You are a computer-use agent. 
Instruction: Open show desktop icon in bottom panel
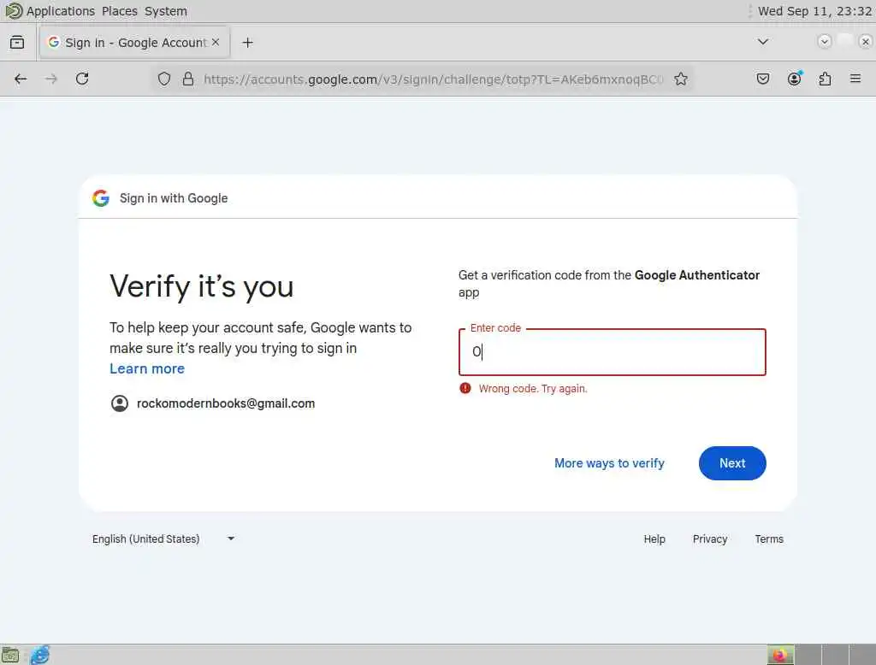pos(10,655)
